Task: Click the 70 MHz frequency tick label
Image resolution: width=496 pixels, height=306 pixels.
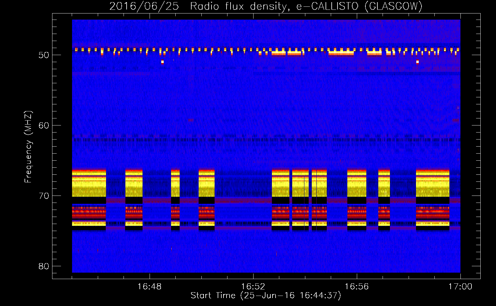Action: 44,196
